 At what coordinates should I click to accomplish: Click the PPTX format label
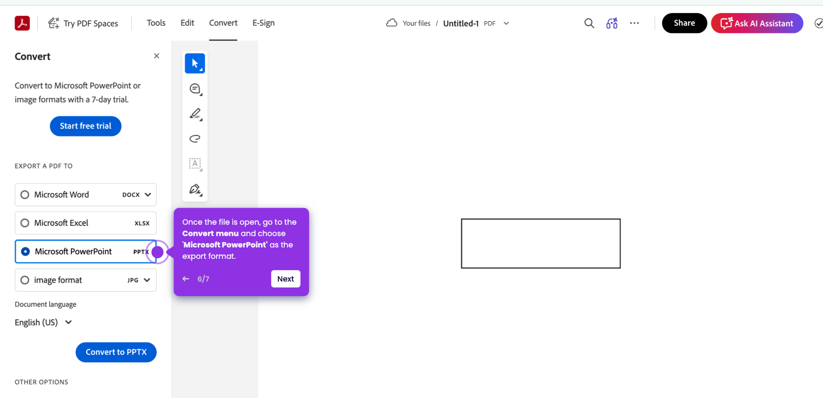point(141,252)
